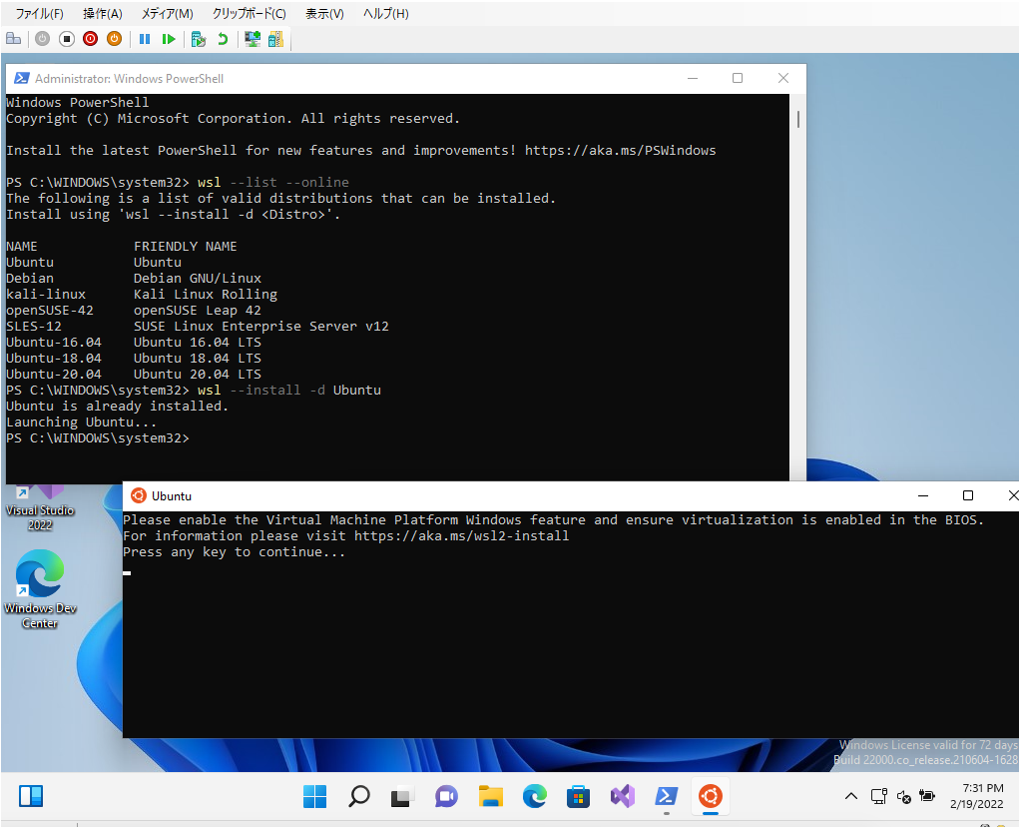Click the https://aka.ms/PSWindows URL in PowerShell
This screenshot has height=827, width=1019.
620,151
